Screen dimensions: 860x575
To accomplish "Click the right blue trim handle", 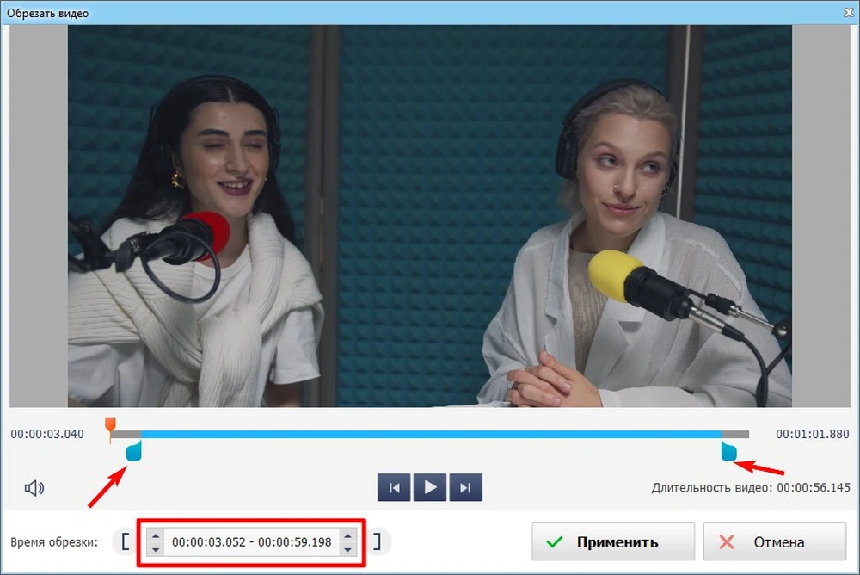I will tap(729, 450).
